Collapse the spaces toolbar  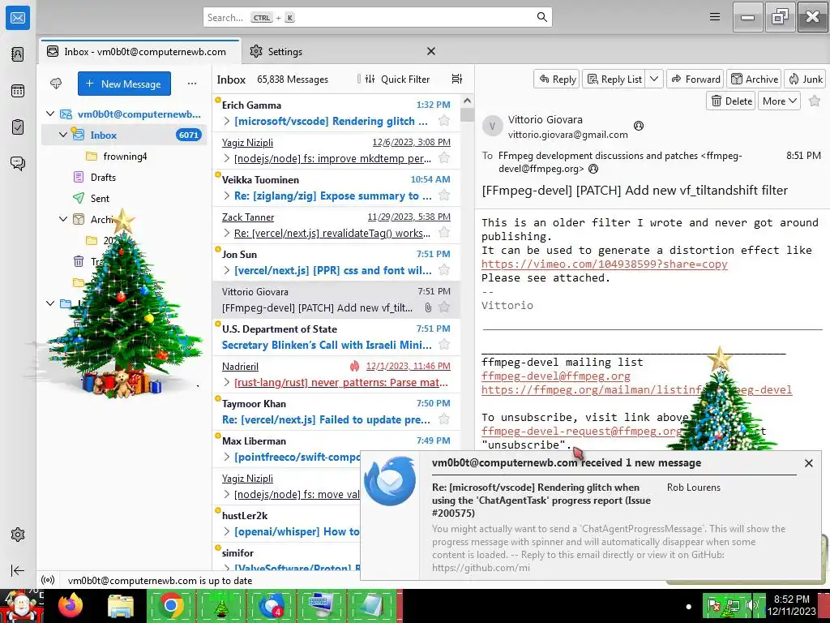coord(18,570)
